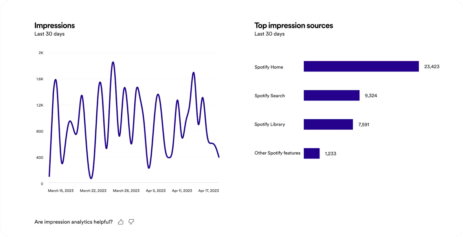Click the Other Spotify features label
The image size is (463, 237).
click(x=278, y=153)
